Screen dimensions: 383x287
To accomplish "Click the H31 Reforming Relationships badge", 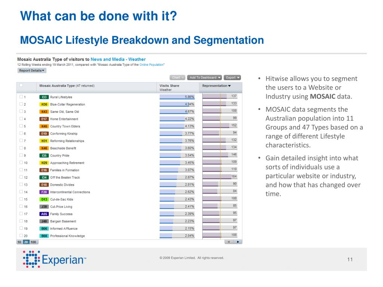I will point(44,141).
